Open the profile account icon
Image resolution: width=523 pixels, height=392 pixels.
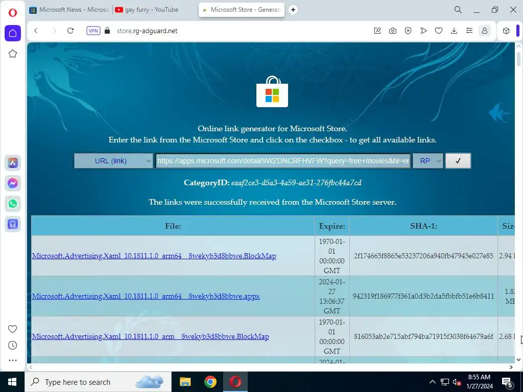pos(485,31)
